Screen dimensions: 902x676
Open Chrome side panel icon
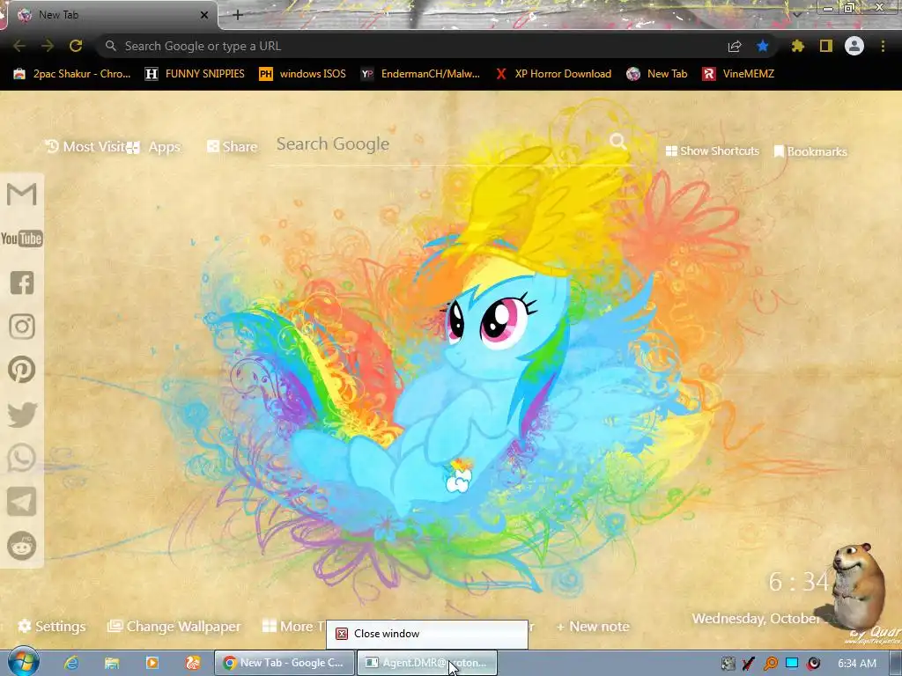(x=826, y=46)
